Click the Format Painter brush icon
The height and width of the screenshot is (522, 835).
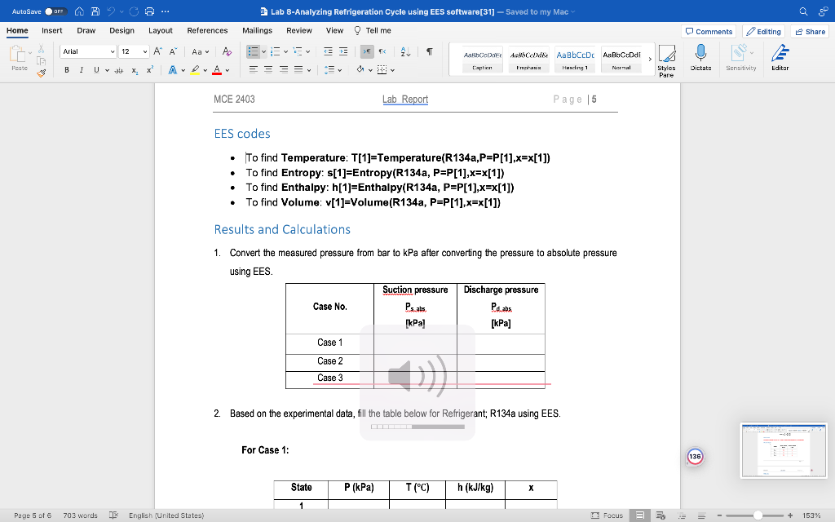41,73
